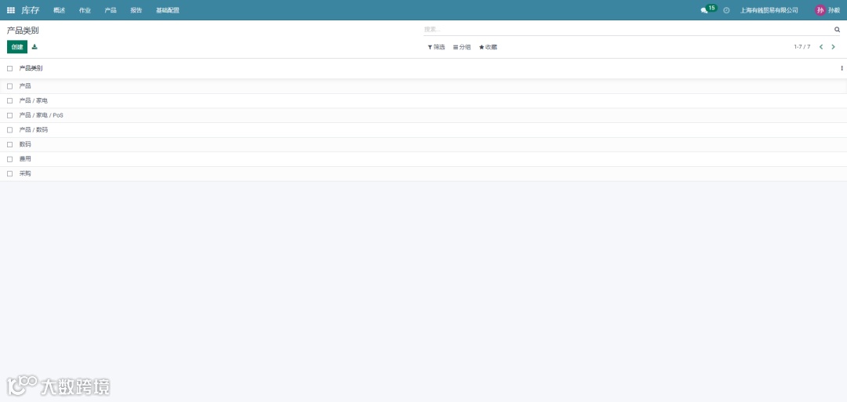
Task: Go to next page arrow
Action: 833,47
